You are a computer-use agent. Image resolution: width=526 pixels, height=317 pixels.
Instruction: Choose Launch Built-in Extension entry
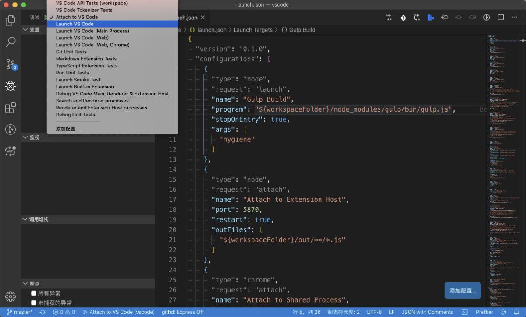click(113, 87)
